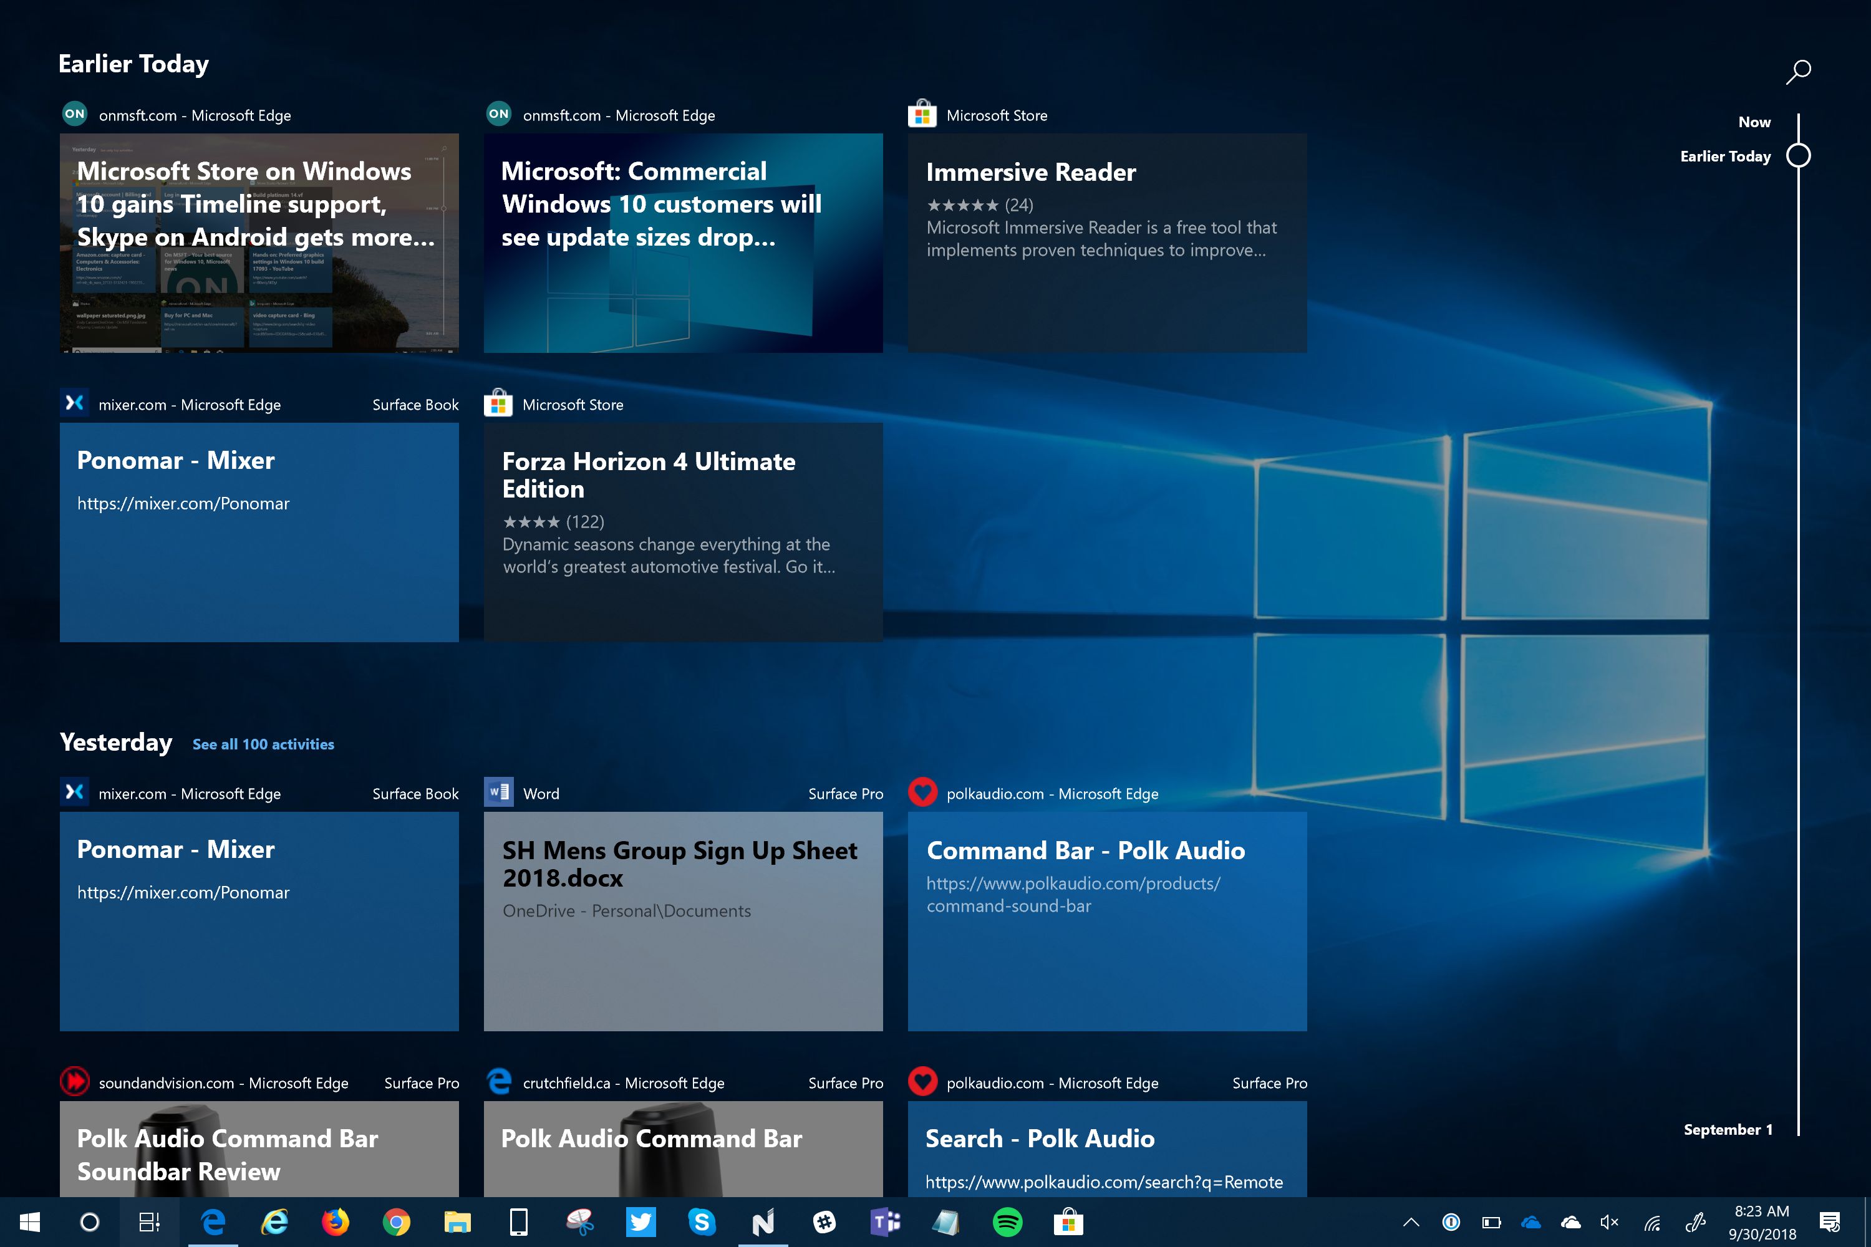Open Forza Horizon 4 Ultimate Edition card
This screenshot has width=1871, height=1247.
point(682,531)
